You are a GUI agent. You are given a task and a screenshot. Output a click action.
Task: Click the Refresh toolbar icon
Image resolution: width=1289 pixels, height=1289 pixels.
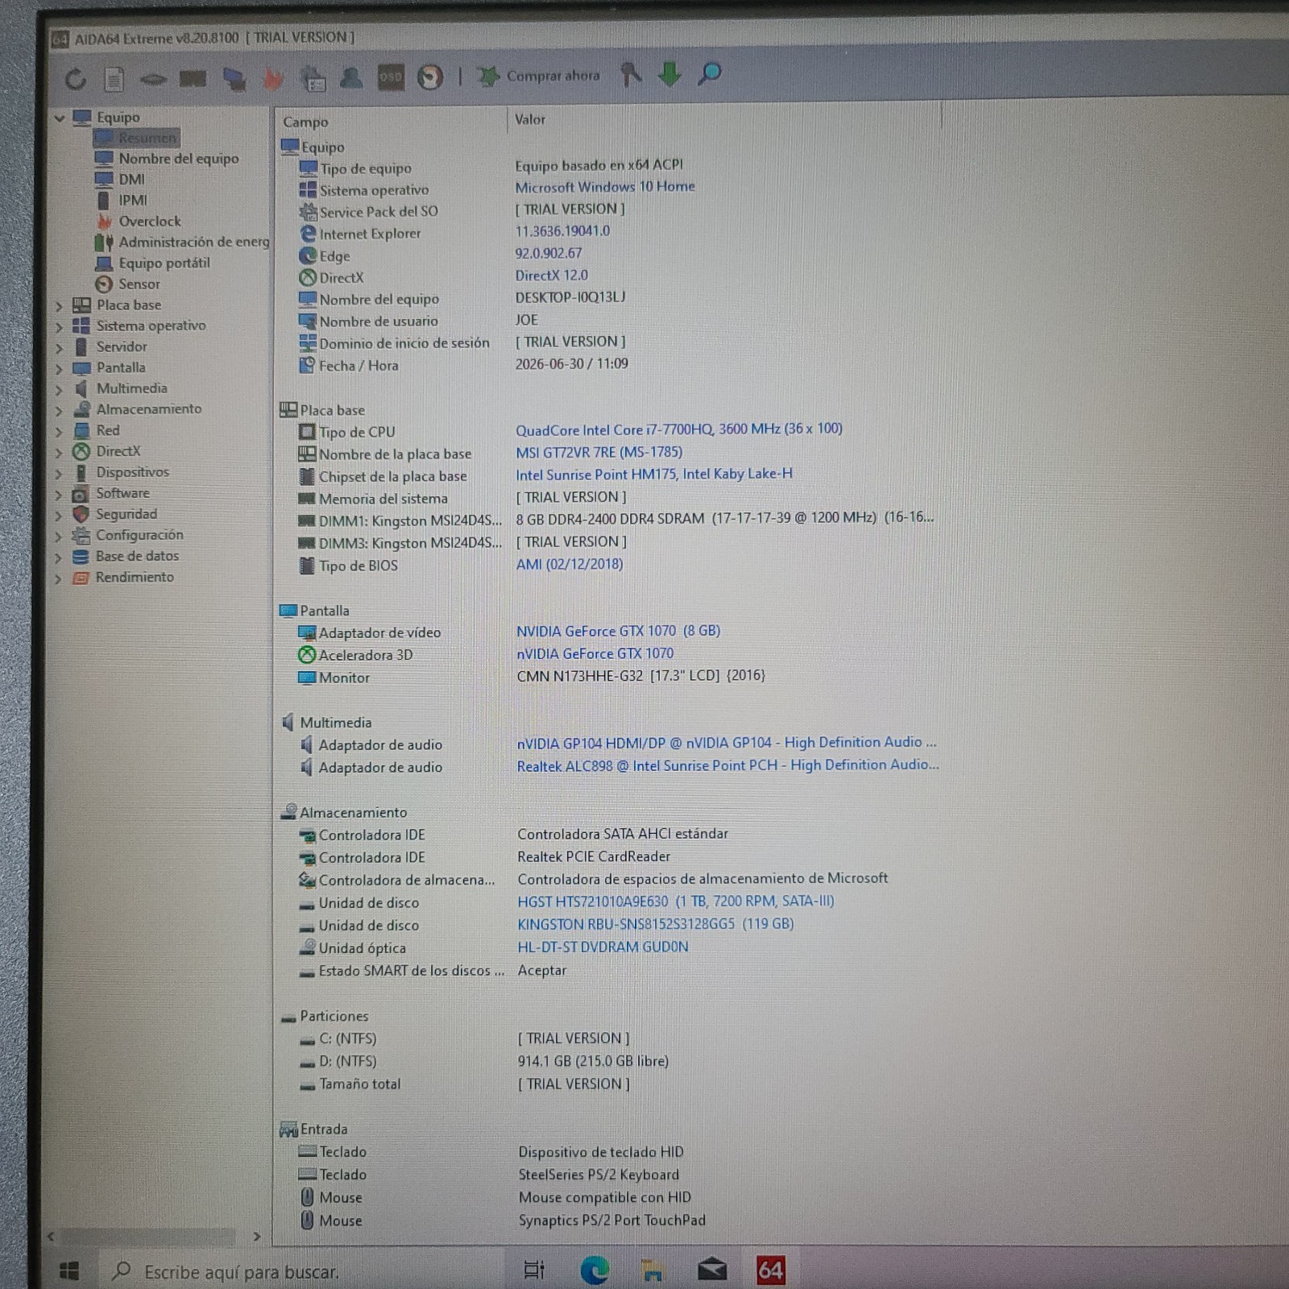tap(75, 78)
